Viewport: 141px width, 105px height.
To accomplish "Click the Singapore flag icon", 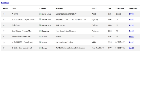I will point(40,31).
